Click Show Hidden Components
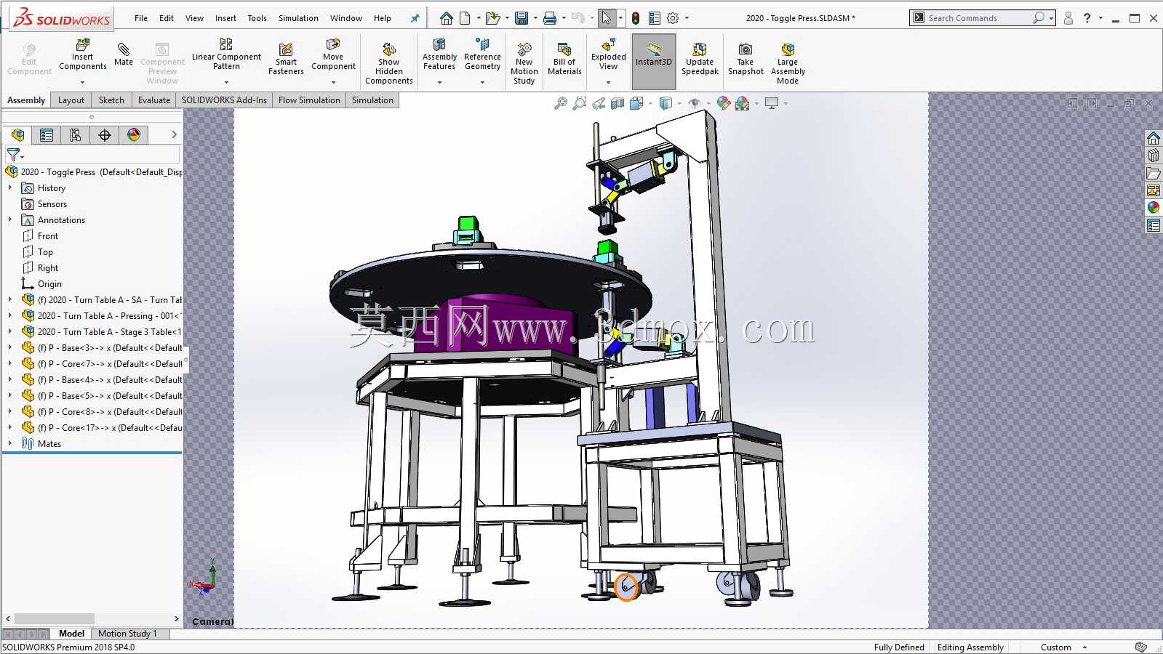Image resolution: width=1163 pixels, height=654 pixels. (389, 63)
